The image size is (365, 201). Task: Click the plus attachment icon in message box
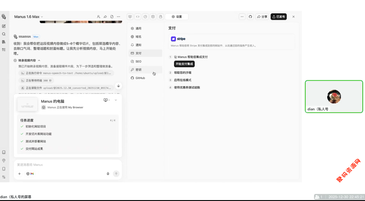(20, 174)
